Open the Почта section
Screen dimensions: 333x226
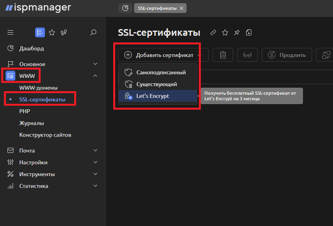point(27,151)
